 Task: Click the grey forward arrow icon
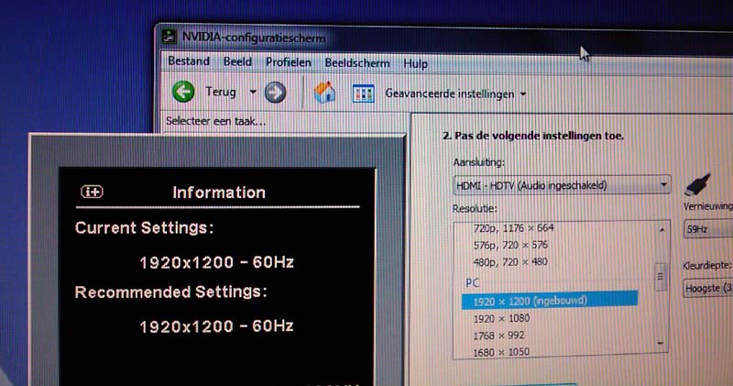click(x=275, y=93)
